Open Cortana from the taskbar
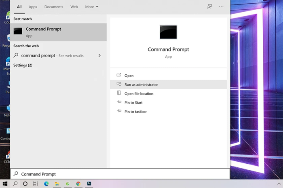The height and width of the screenshot is (188, 283). tap(25, 184)
